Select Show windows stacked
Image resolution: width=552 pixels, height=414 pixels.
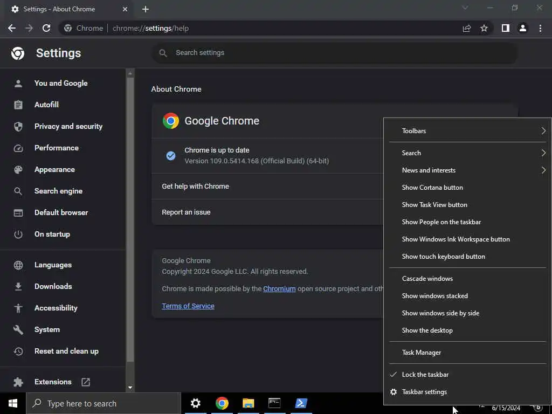coord(467,296)
